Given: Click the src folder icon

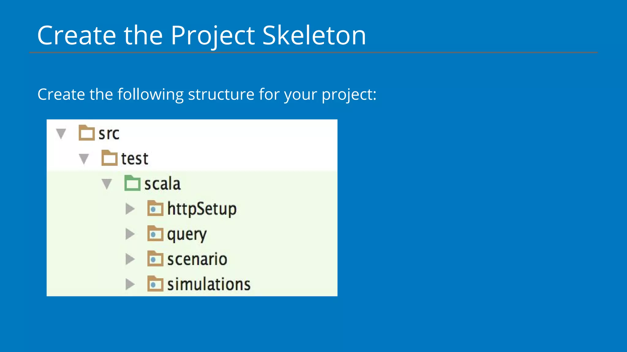Looking at the screenshot, I should [x=87, y=133].
